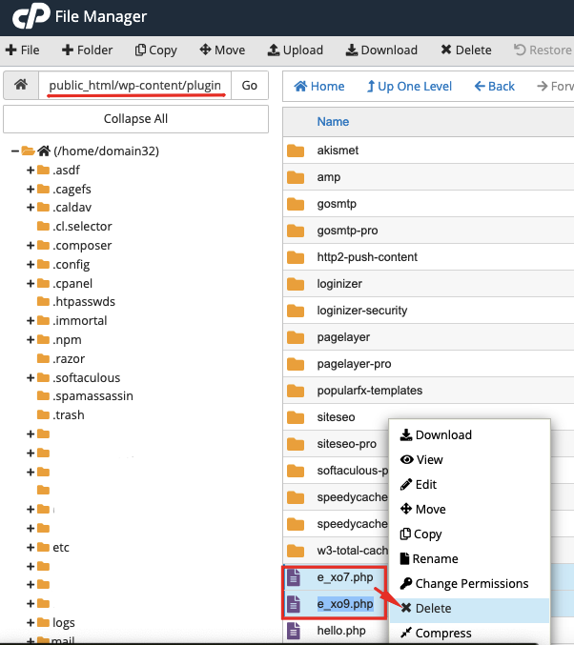Select .razor folder in tree

pyautogui.click(x=69, y=358)
